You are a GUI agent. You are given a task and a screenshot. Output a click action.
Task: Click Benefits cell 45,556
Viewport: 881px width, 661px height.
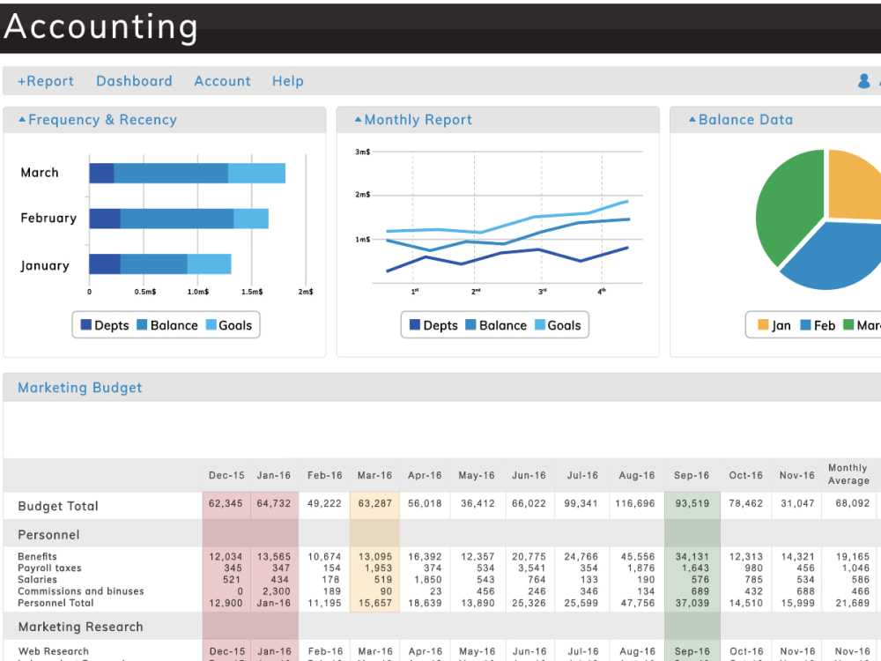[638, 556]
